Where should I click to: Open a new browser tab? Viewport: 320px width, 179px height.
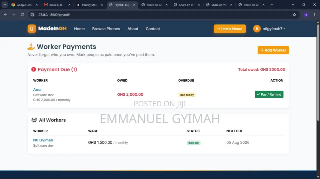point(272,5)
